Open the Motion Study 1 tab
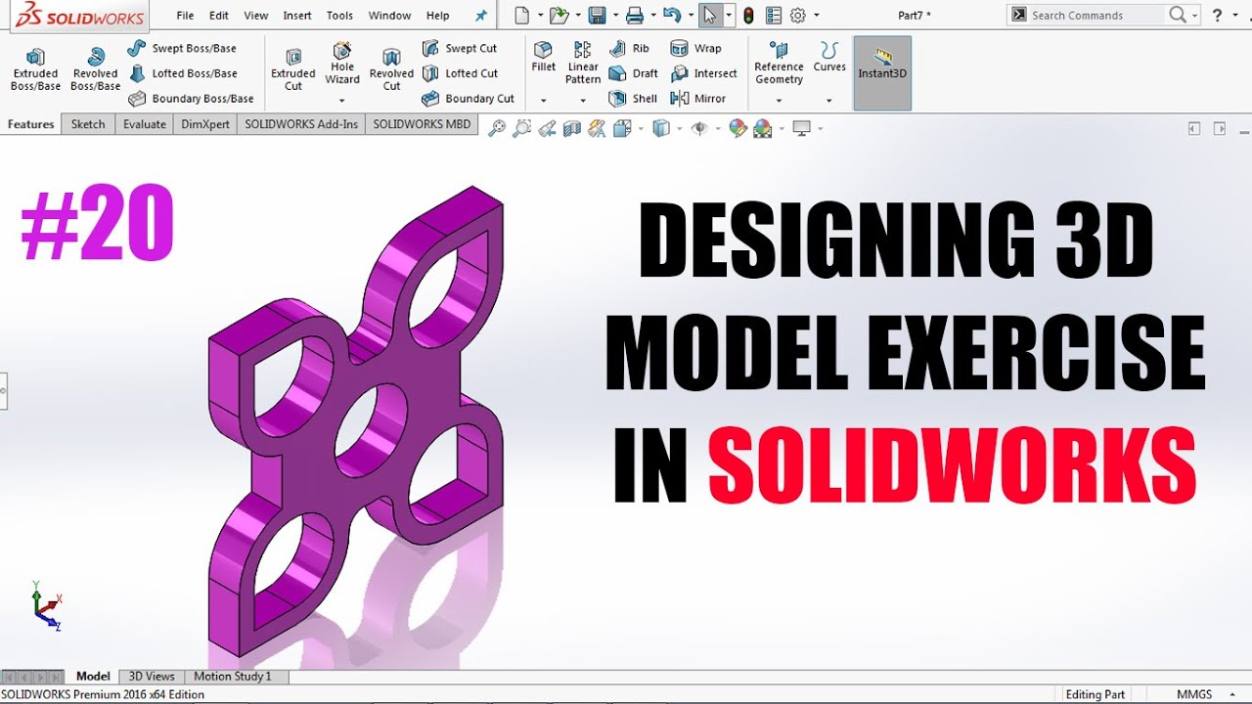Image resolution: width=1252 pixels, height=704 pixels. (233, 676)
